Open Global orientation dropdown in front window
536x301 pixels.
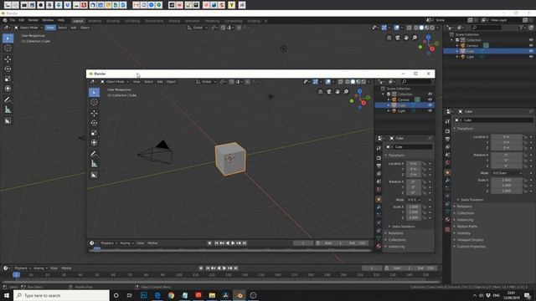click(206, 82)
